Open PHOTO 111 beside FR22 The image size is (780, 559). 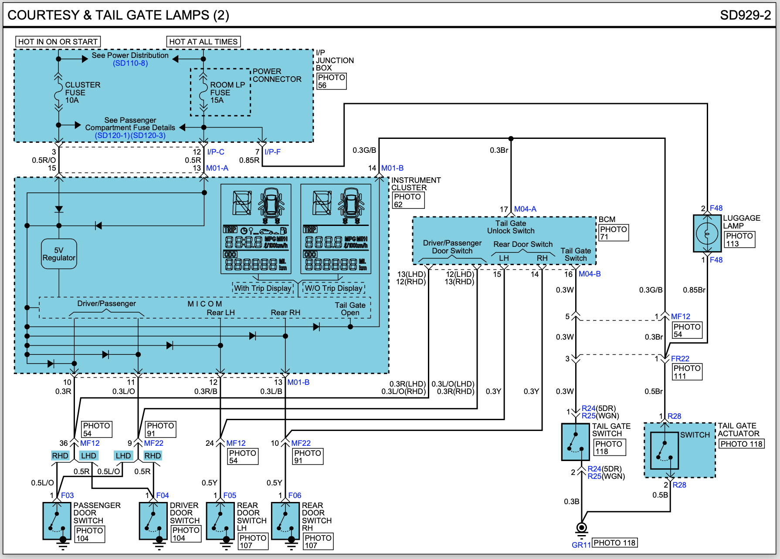click(x=687, y=372)
